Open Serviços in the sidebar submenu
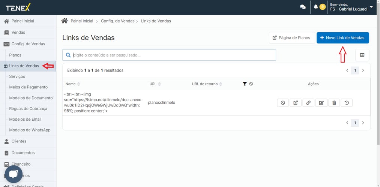 [17, 76]
